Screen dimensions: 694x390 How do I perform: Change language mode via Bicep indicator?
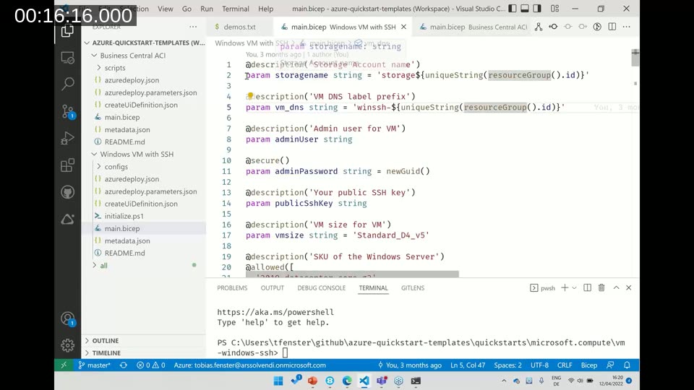coord(588,365)
